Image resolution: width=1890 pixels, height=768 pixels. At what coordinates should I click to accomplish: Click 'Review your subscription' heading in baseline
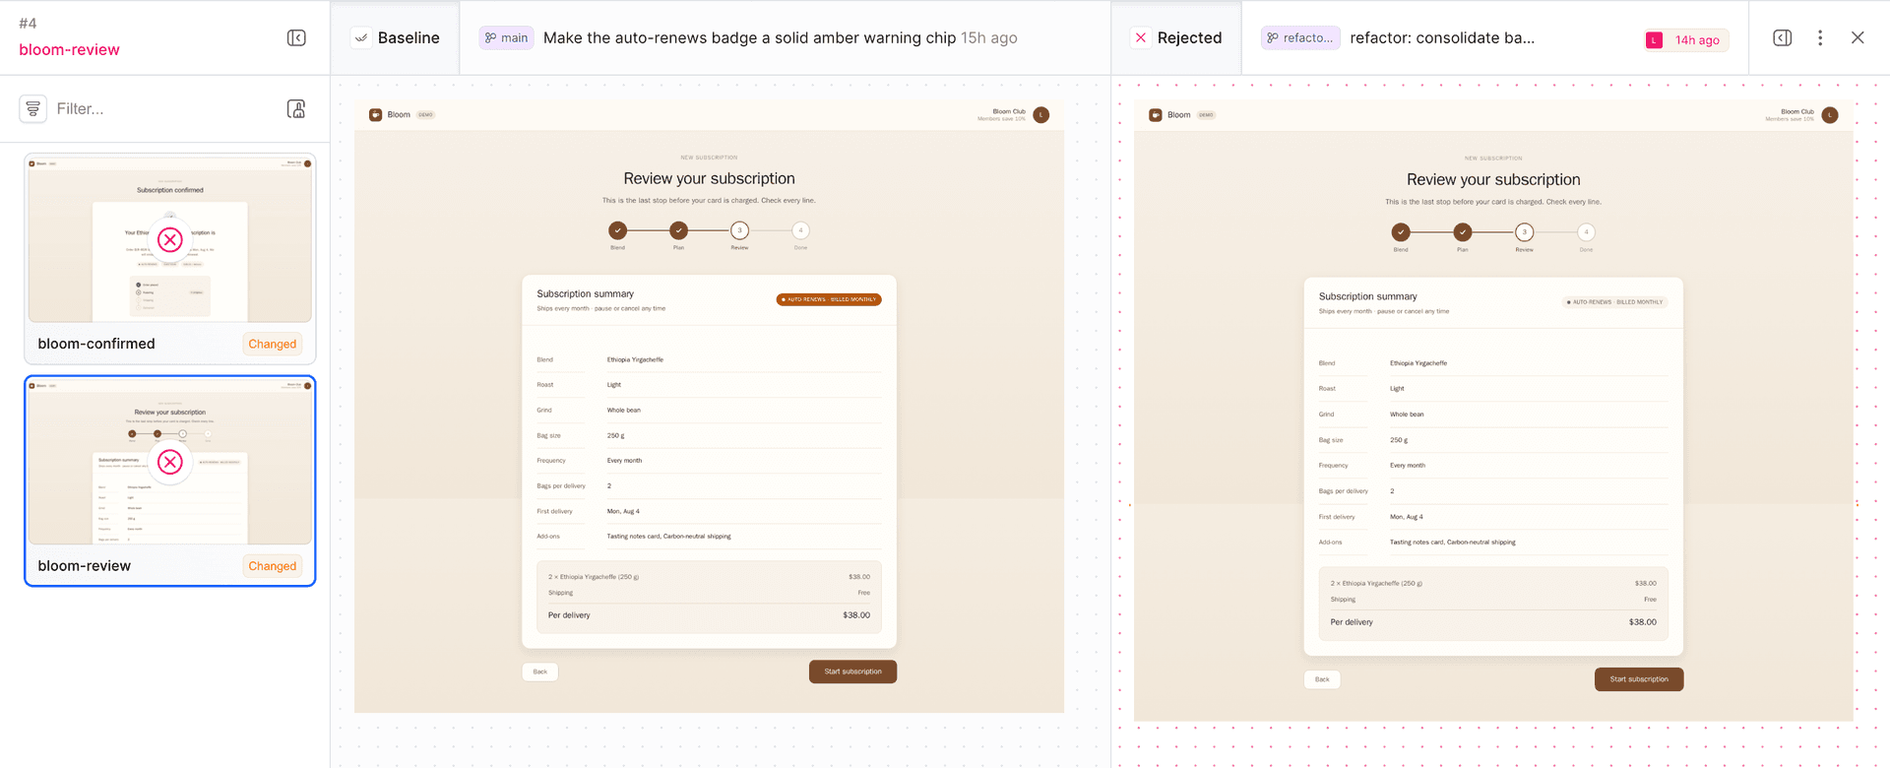click(x=709, y=178)
